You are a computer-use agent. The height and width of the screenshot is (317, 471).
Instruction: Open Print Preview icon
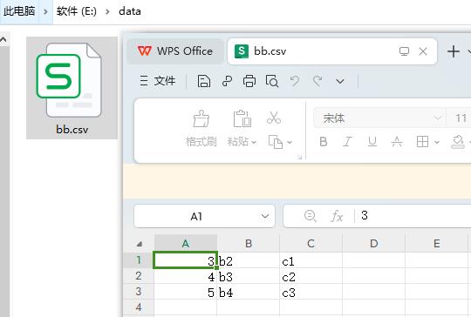[272, 81]
